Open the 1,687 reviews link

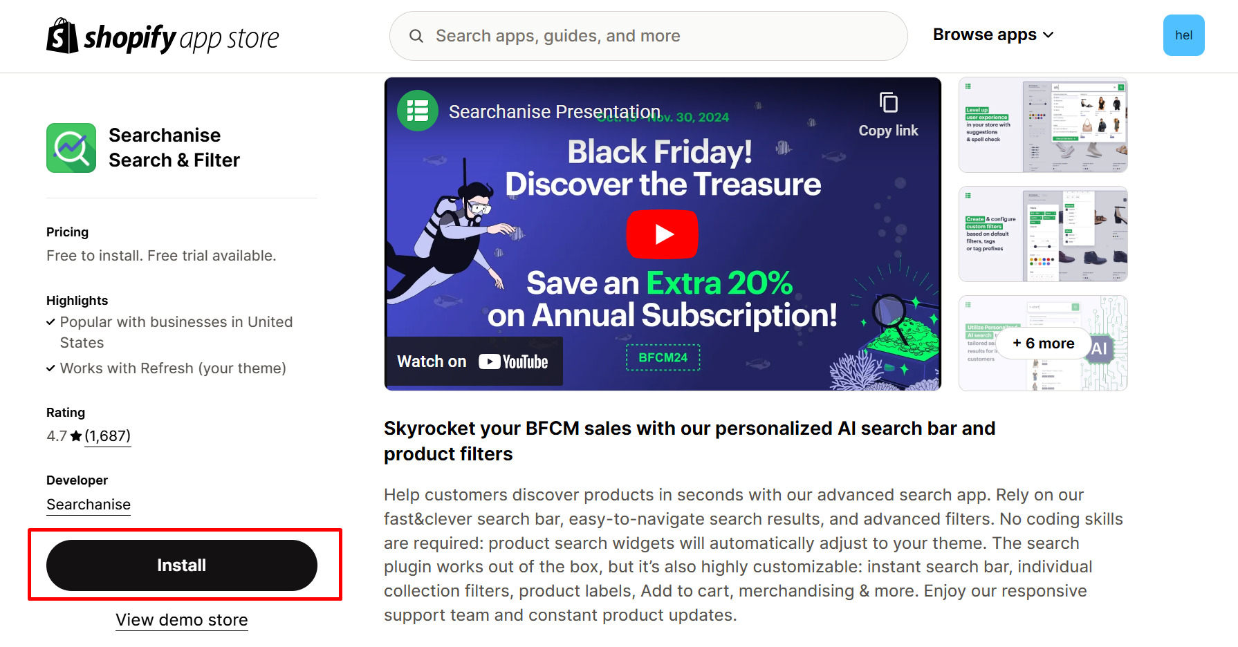[108, 436]
